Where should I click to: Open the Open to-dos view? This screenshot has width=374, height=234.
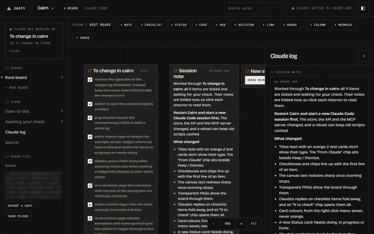(34, 111)
